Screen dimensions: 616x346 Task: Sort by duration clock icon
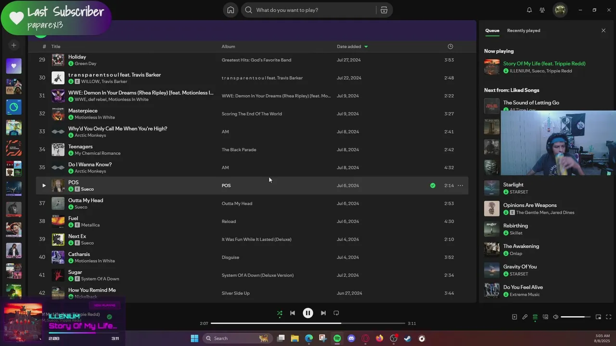coord(450,47)
